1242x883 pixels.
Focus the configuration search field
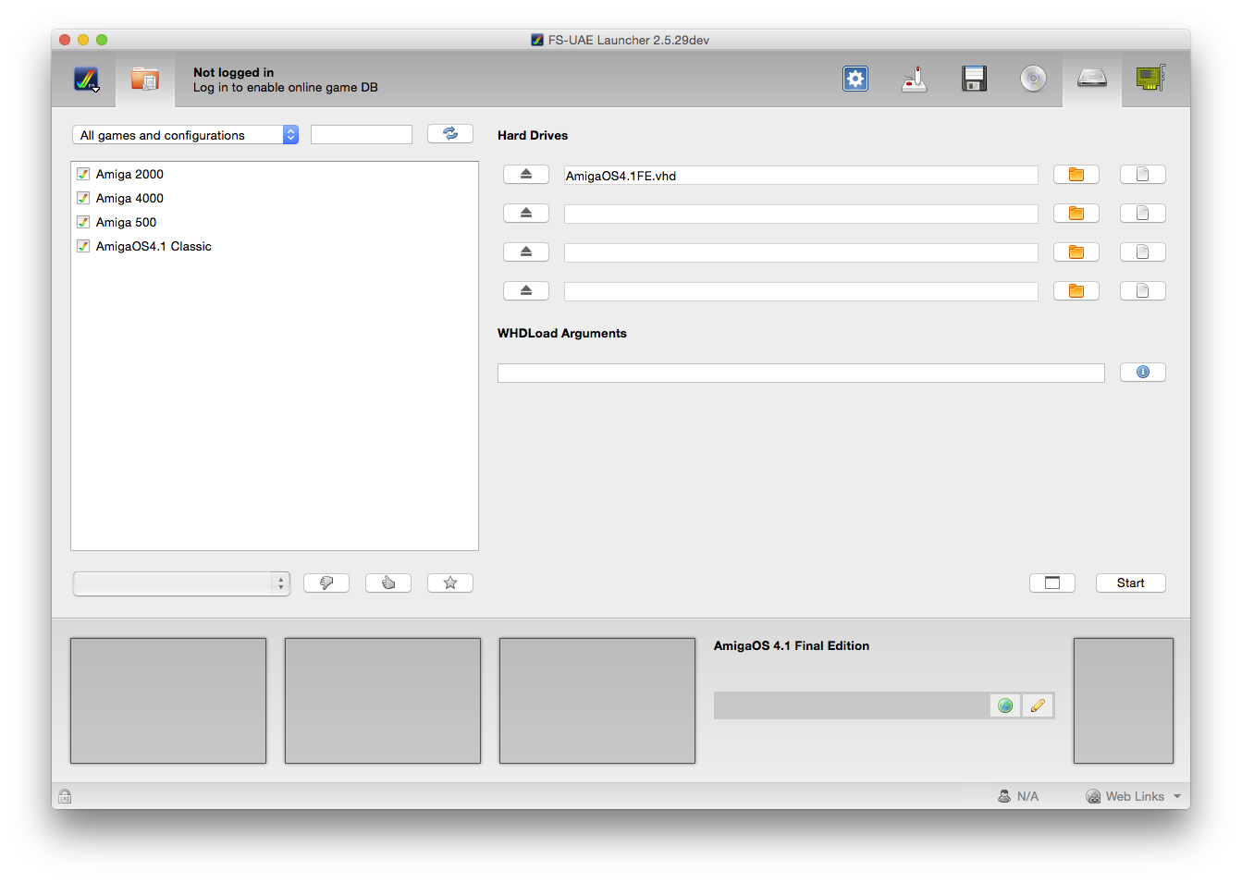[x=362, y=135]
